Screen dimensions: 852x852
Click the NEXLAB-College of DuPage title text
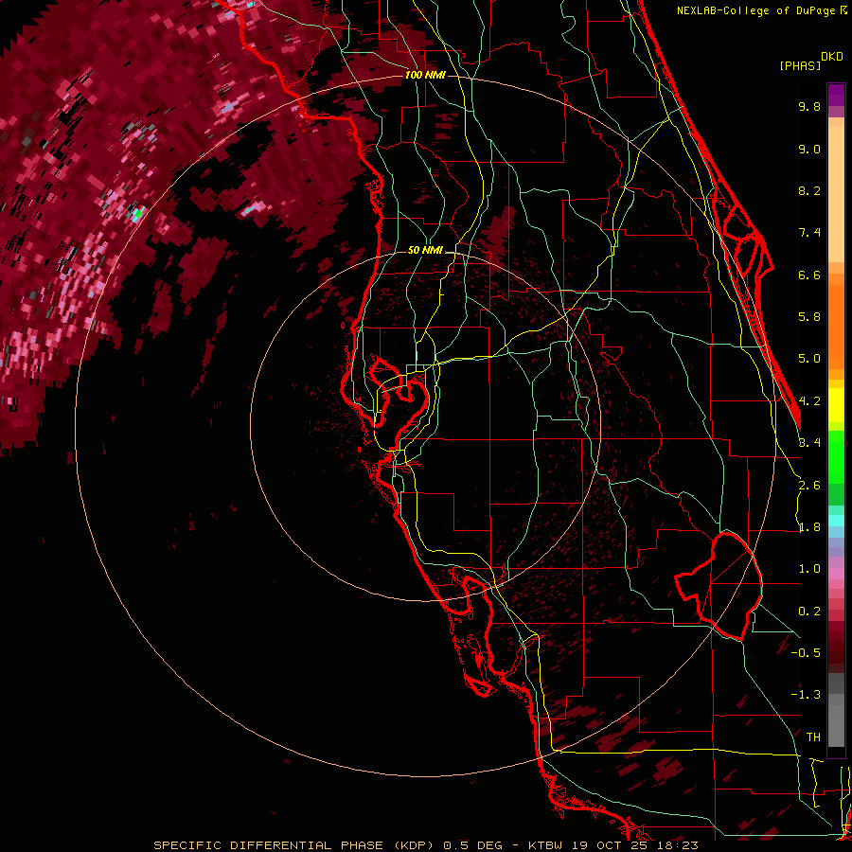click(755, 10)
